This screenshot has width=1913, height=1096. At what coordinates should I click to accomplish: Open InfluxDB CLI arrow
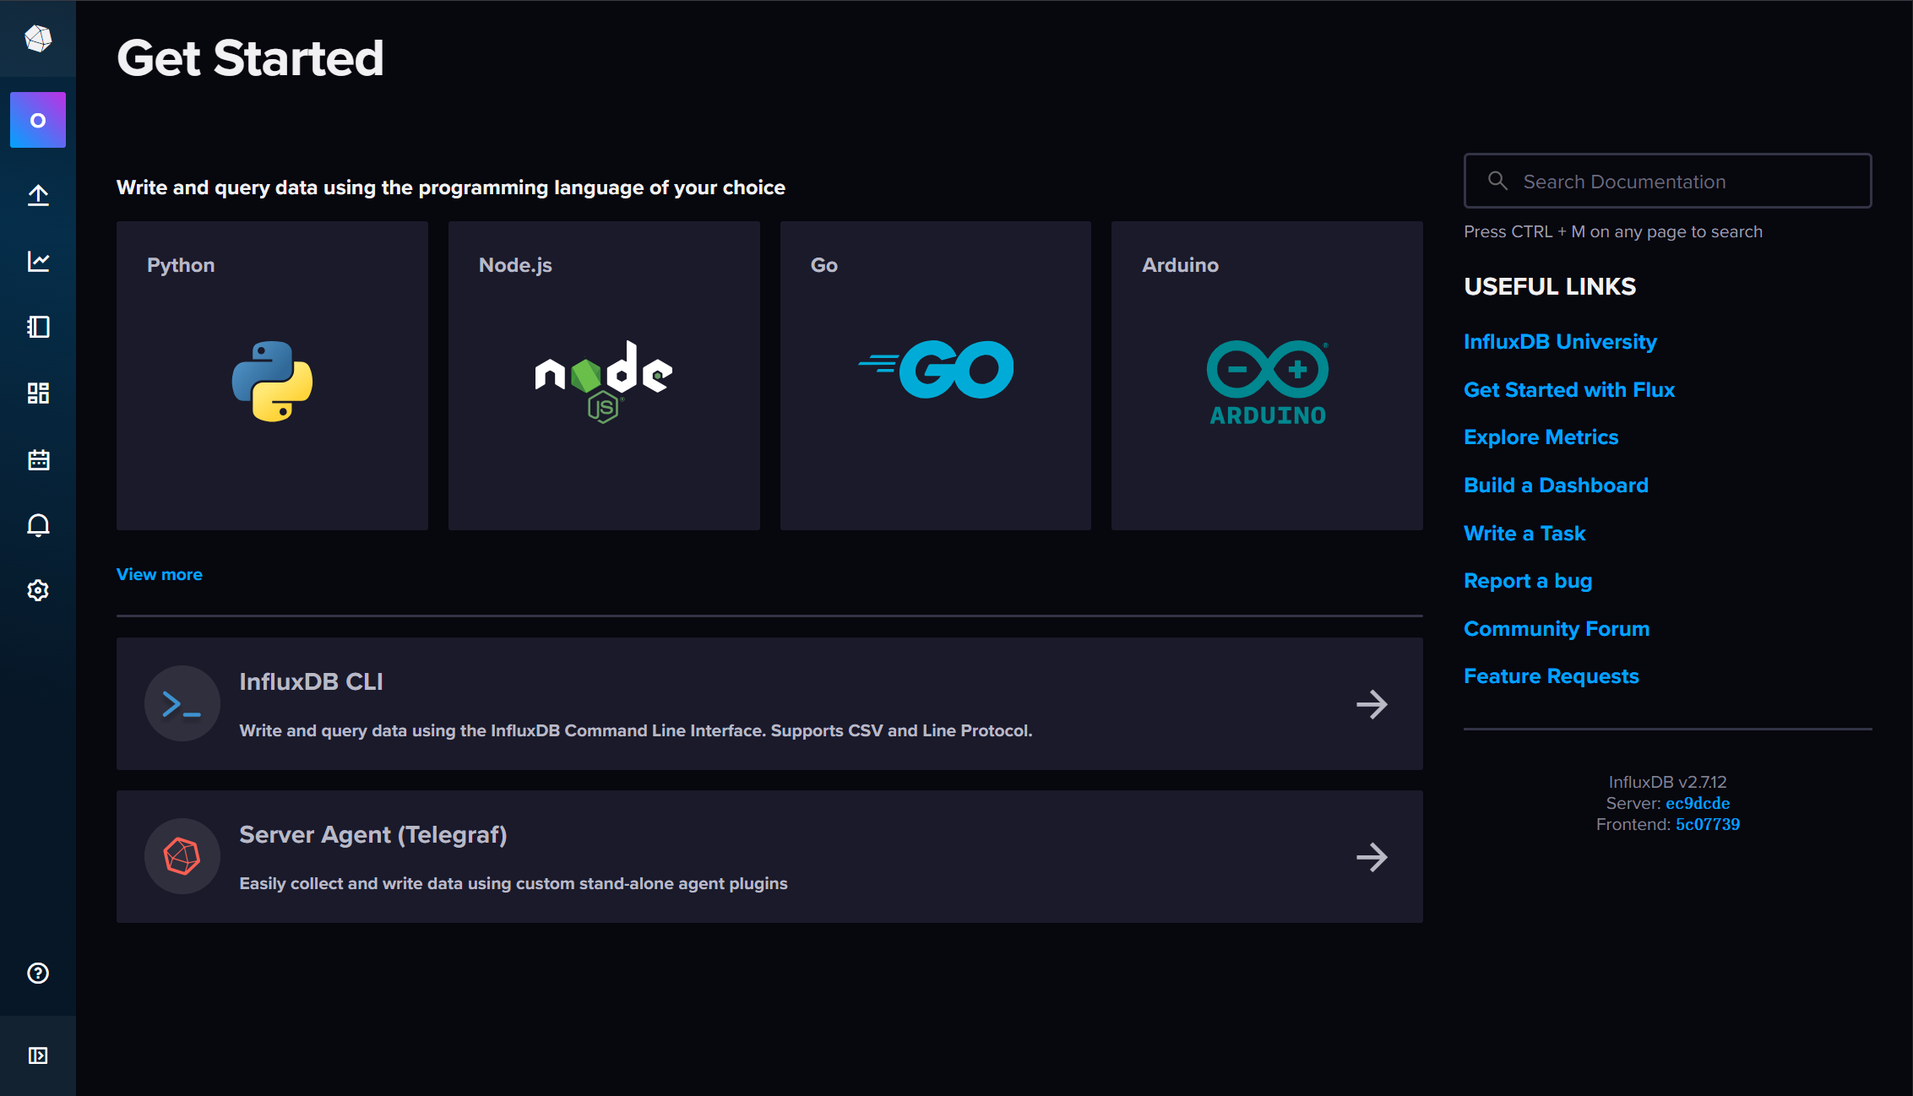point(1372,704)
